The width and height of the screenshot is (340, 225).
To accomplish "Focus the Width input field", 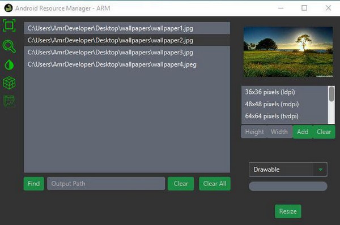I will (x=280, y=132).
